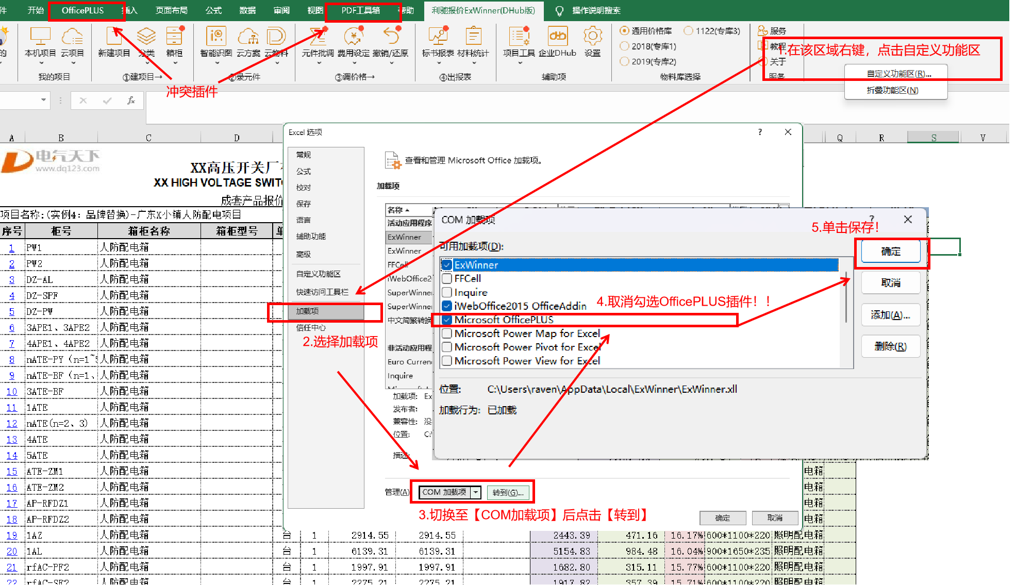Screen dimensions: 1016x585
Task: Click the 新建项目 new project icon
Action: click(114, 37)
